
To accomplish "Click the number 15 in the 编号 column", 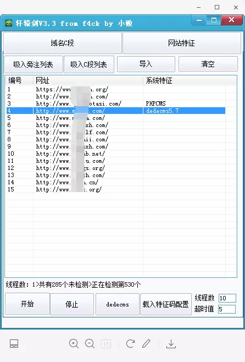I will click(x=11, y=190).
